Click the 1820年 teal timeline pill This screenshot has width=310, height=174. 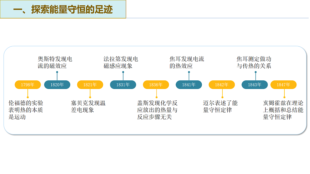pos(57,85)
